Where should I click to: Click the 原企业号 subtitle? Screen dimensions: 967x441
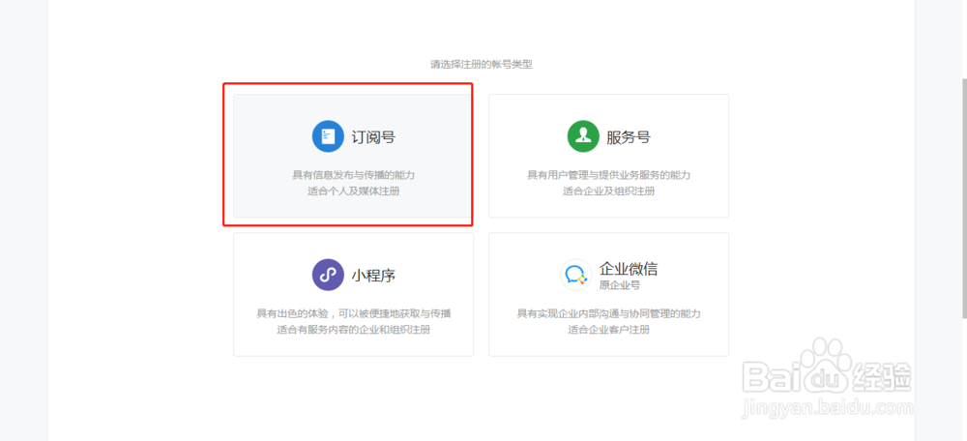pos(620,285)
